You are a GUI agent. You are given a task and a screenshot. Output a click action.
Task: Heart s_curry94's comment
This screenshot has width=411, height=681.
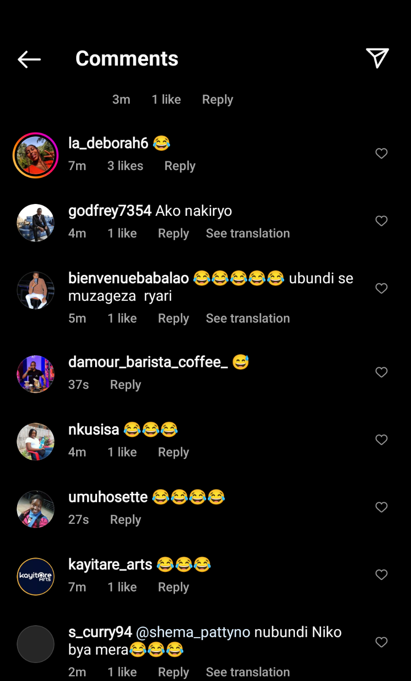point(382,642)
